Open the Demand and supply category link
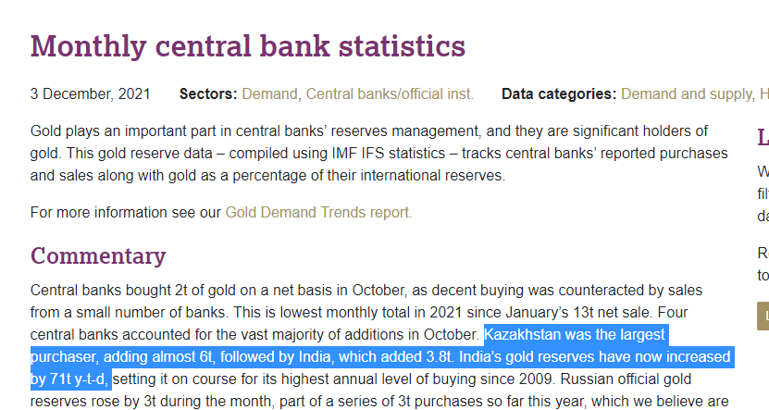This screenshot has width=769, height=410. pyautogui.click(x=686, y=93)
